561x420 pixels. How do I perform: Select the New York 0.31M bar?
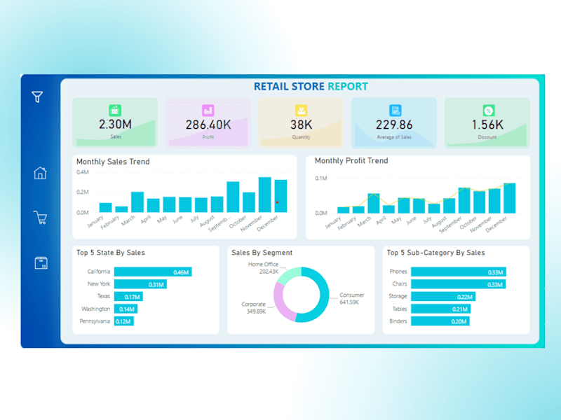coord(140,284)
